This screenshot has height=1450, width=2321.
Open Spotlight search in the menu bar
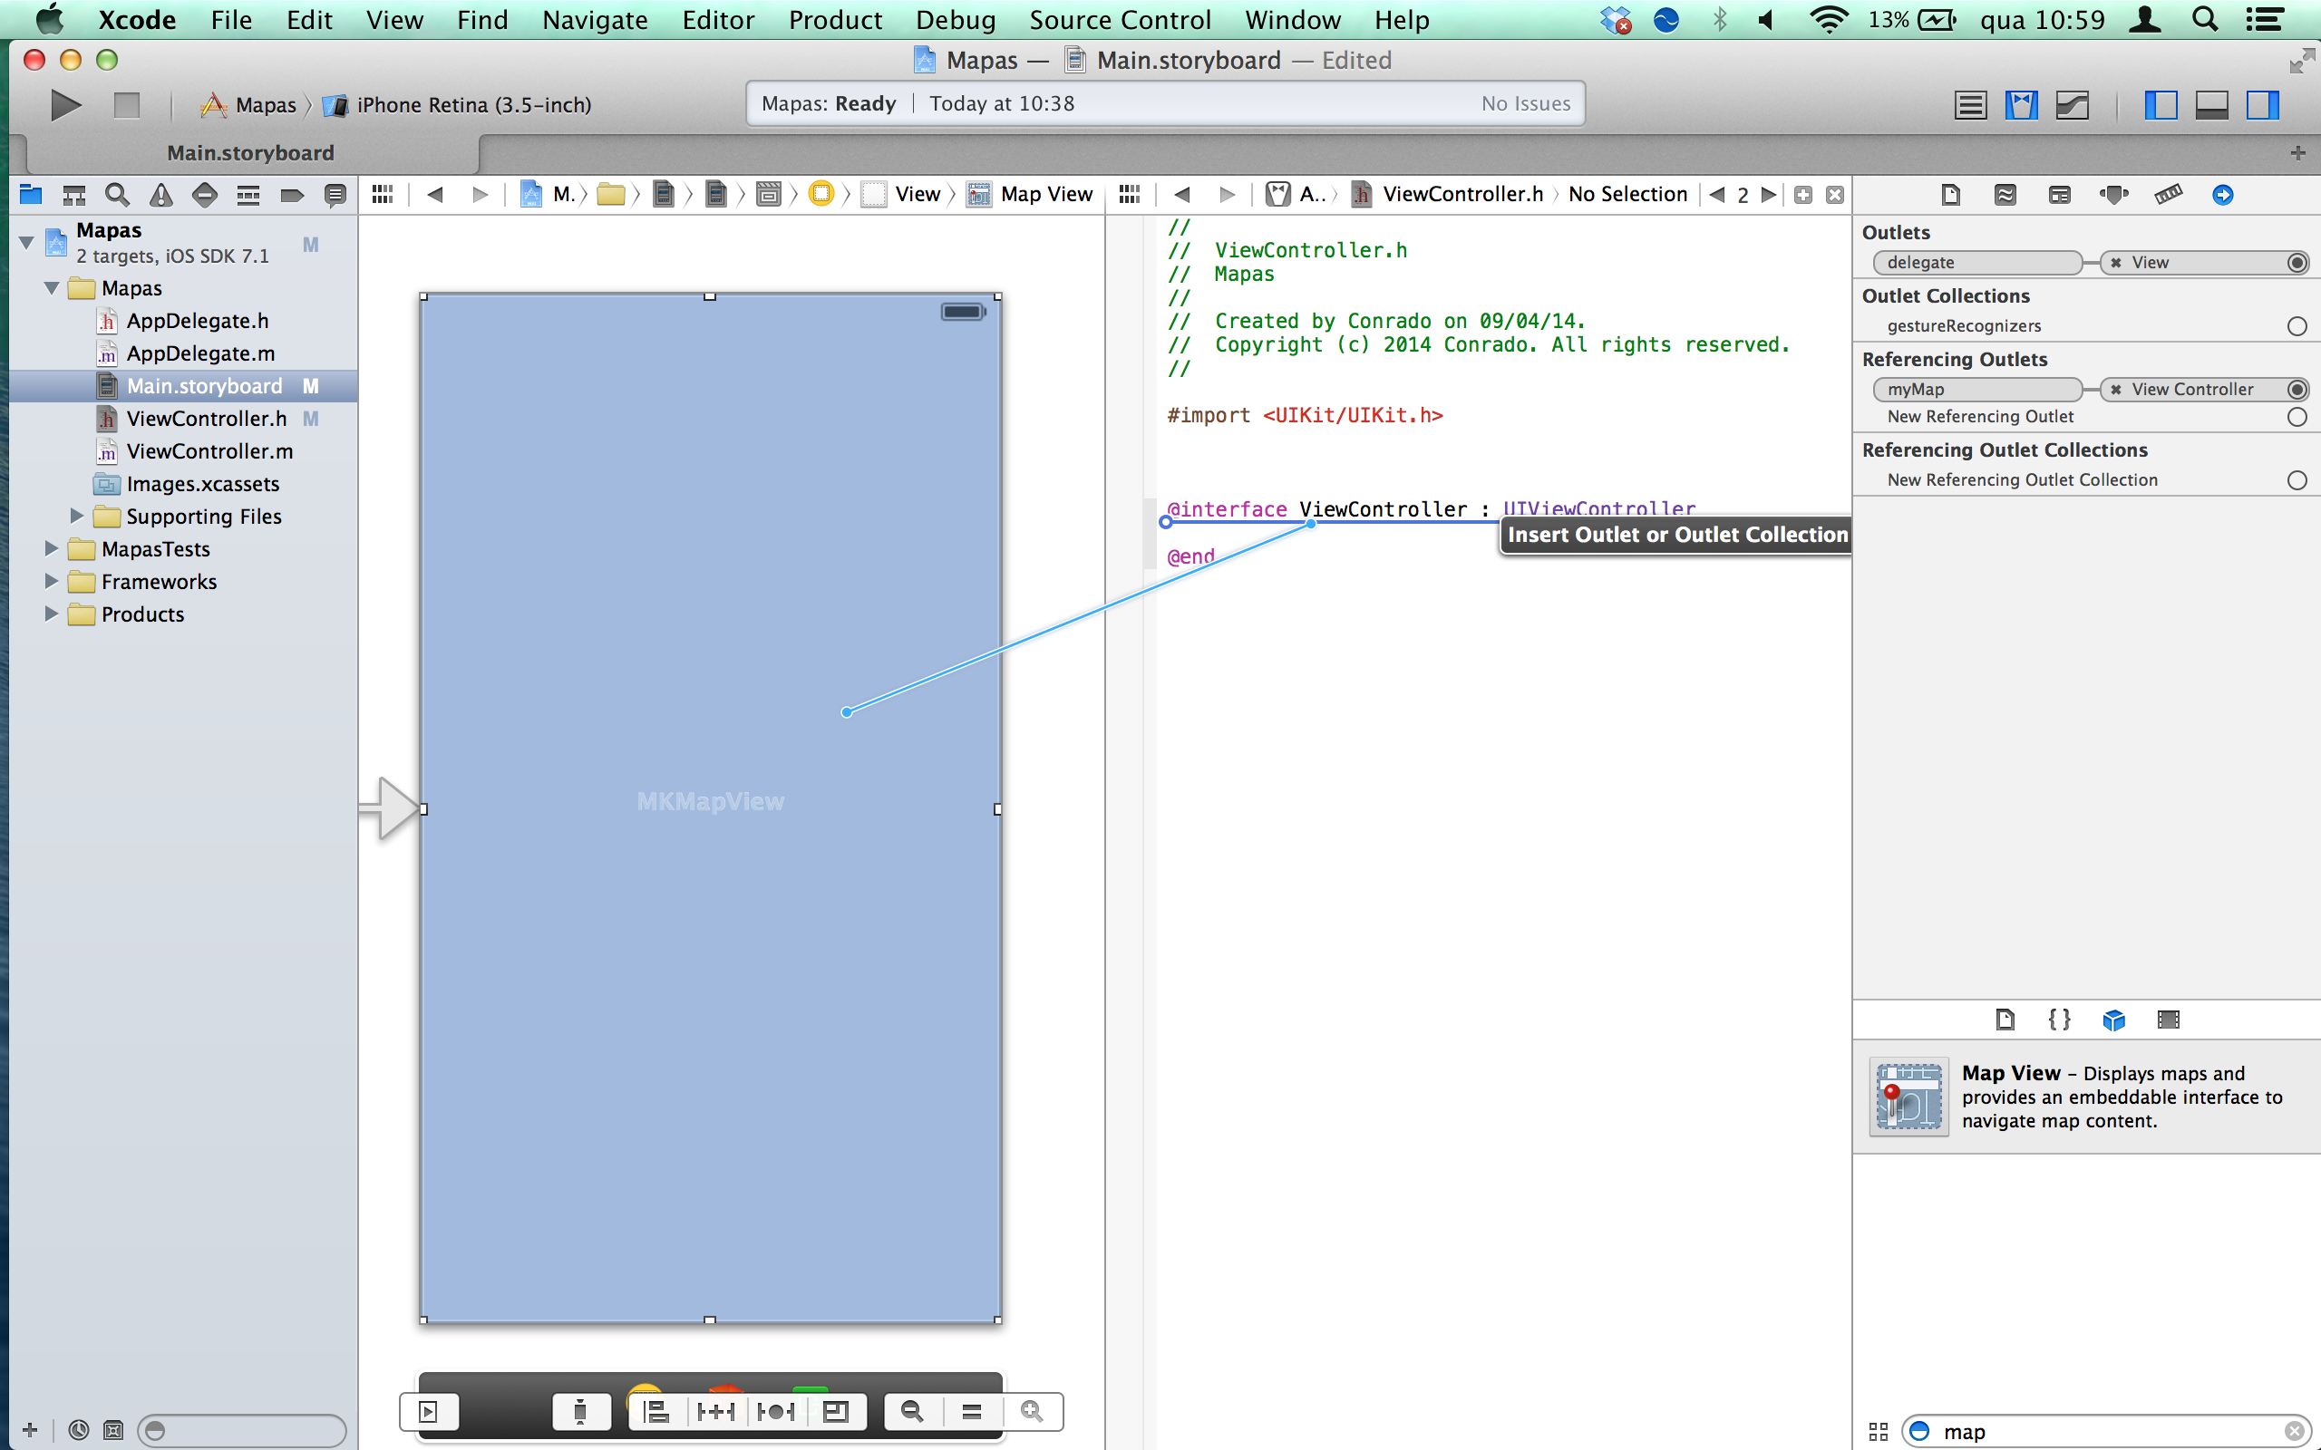click(2204, 19)
